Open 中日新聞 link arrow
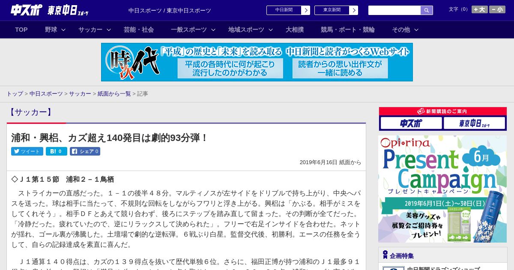The height and width of the screenshot is (270, 514). click(x=305, y=10)
